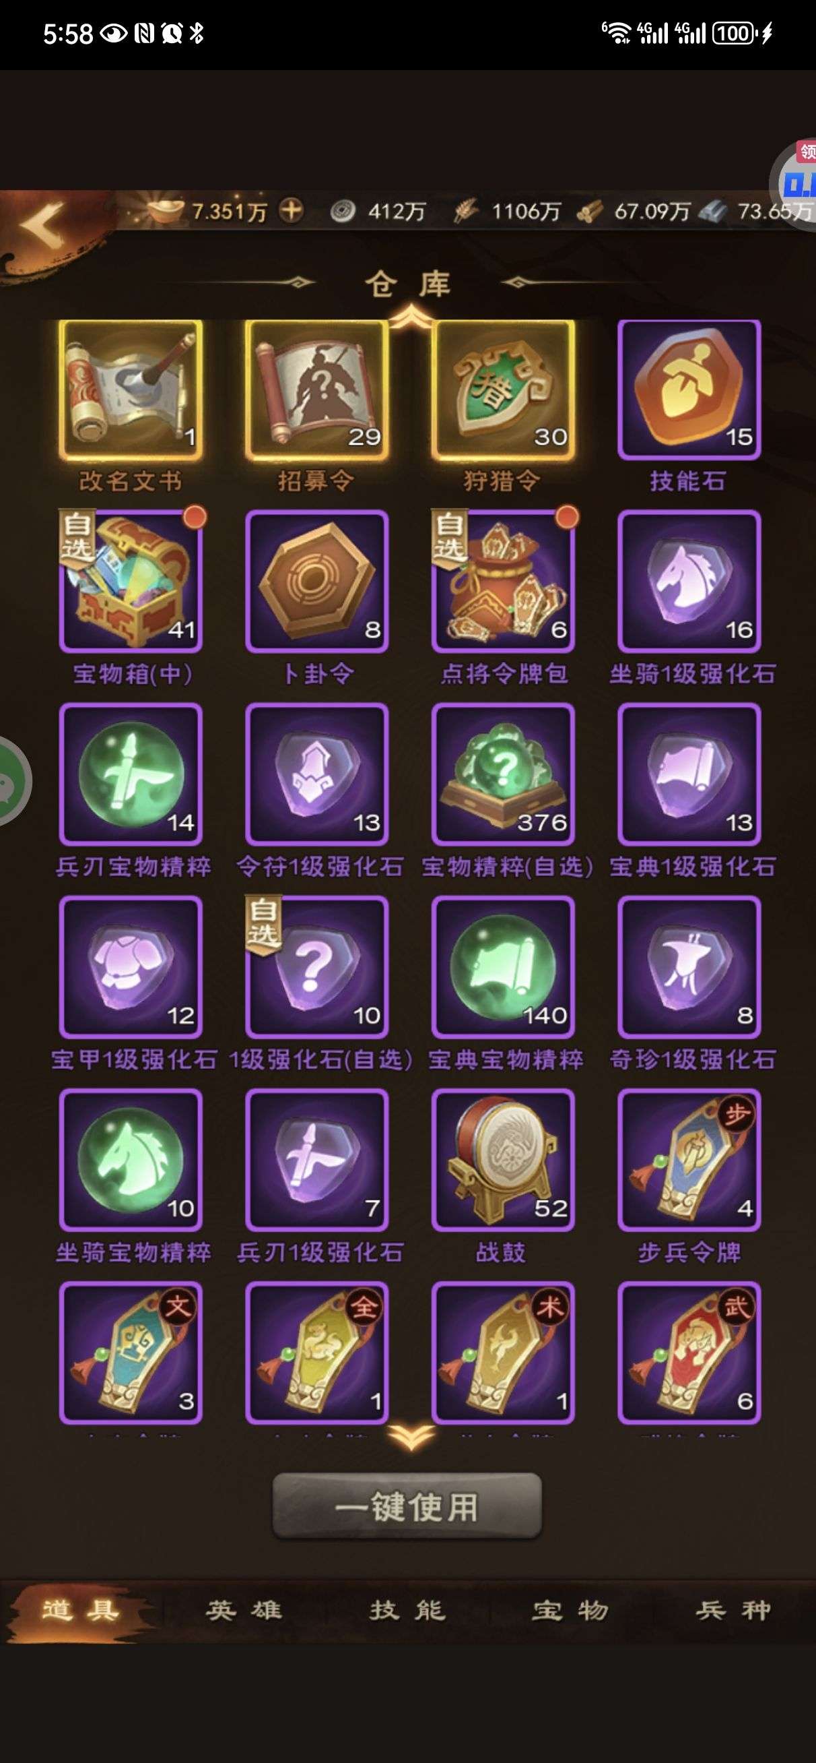Select the 战鼓 war drum item
Screen dimensions: 816x1763
(503, 1160)
